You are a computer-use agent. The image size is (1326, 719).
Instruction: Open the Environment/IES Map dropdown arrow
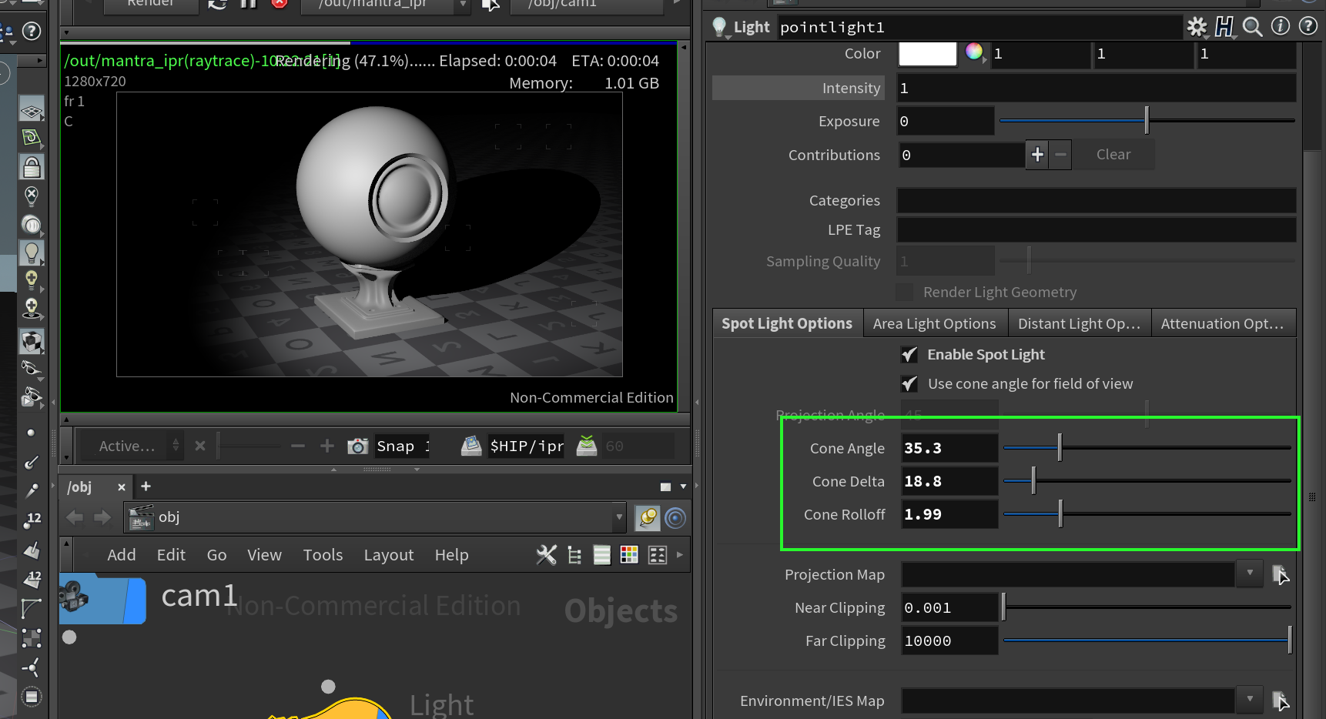pos(1249,699)
